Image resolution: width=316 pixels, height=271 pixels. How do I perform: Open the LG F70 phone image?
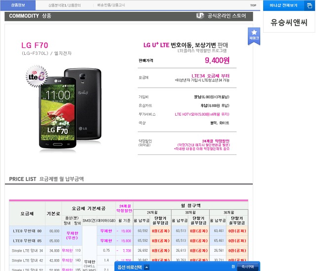70,109
